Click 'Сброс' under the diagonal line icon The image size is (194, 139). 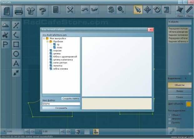tap(189, 16)
